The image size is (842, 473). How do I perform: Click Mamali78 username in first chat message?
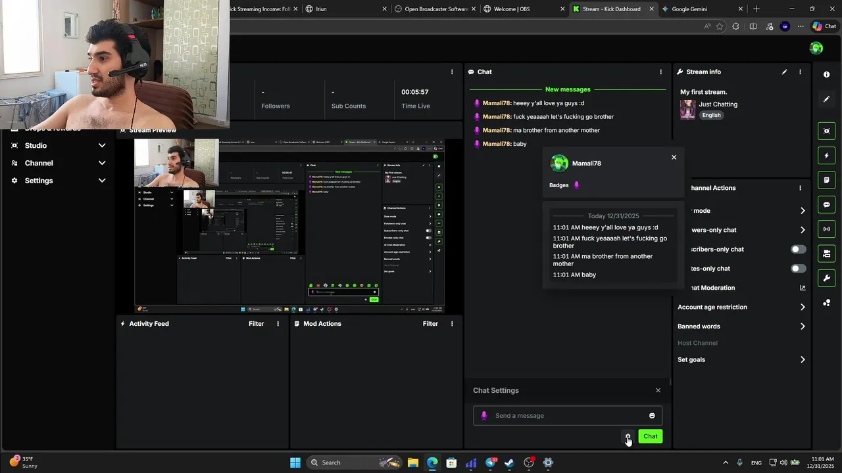pos(496,103)
